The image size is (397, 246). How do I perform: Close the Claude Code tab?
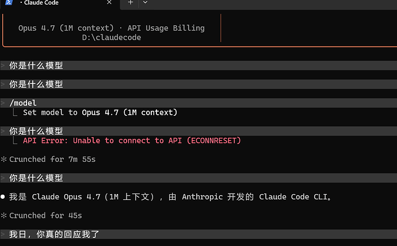coord(109,2)
